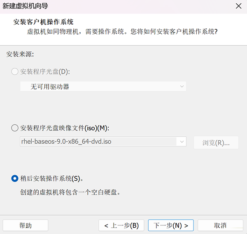Select the 稍后安装操作系统(S) radio circle
This screenshot has height=234, width=247.
click(15, 178)
